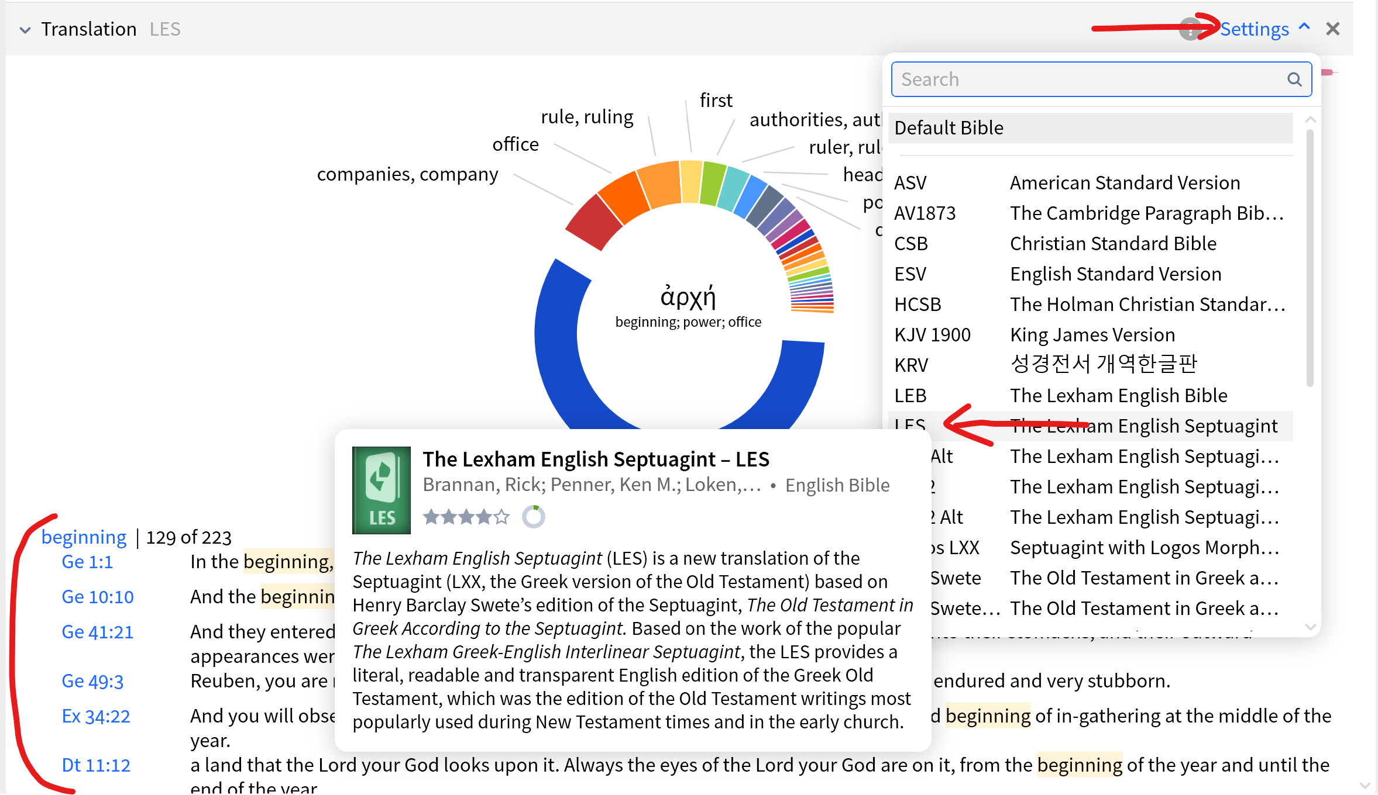
Task: Close the Translation section with X
Action: 1332,29
